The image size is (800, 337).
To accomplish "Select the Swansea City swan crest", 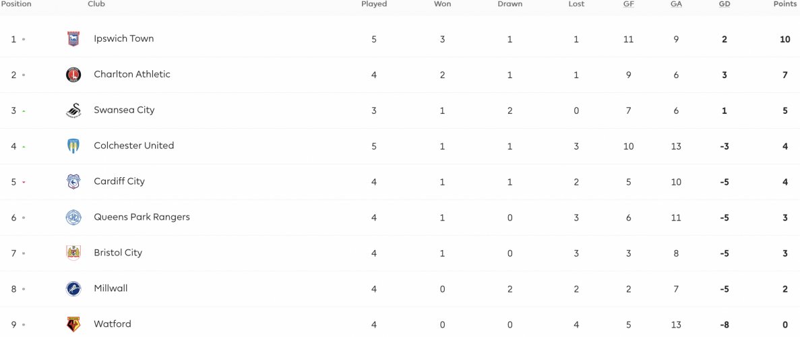I will 73,111.
